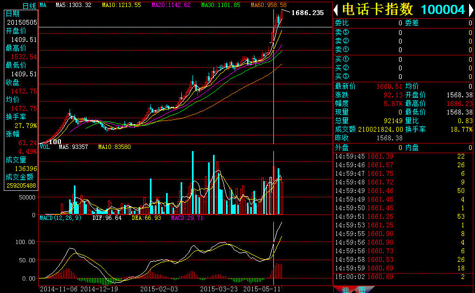Click the 1686.235 high price marker
The width and height of the screenshot is (475, 293).
click(307, 13)
